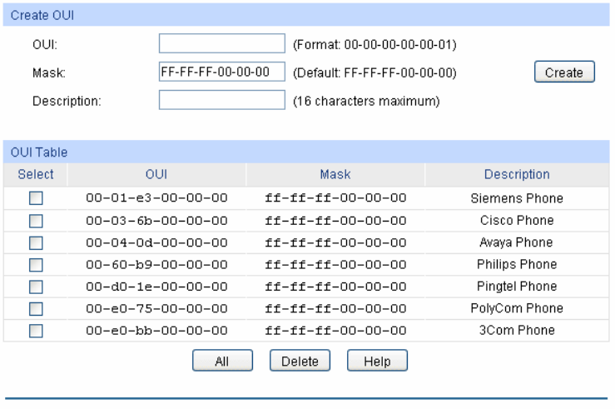Click the Select column header

pyautogui.click(x=36, y=174)
